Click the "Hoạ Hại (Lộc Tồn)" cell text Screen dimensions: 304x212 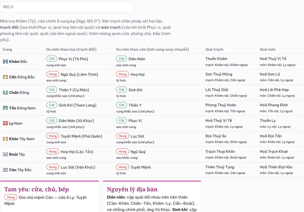point(77,152)
